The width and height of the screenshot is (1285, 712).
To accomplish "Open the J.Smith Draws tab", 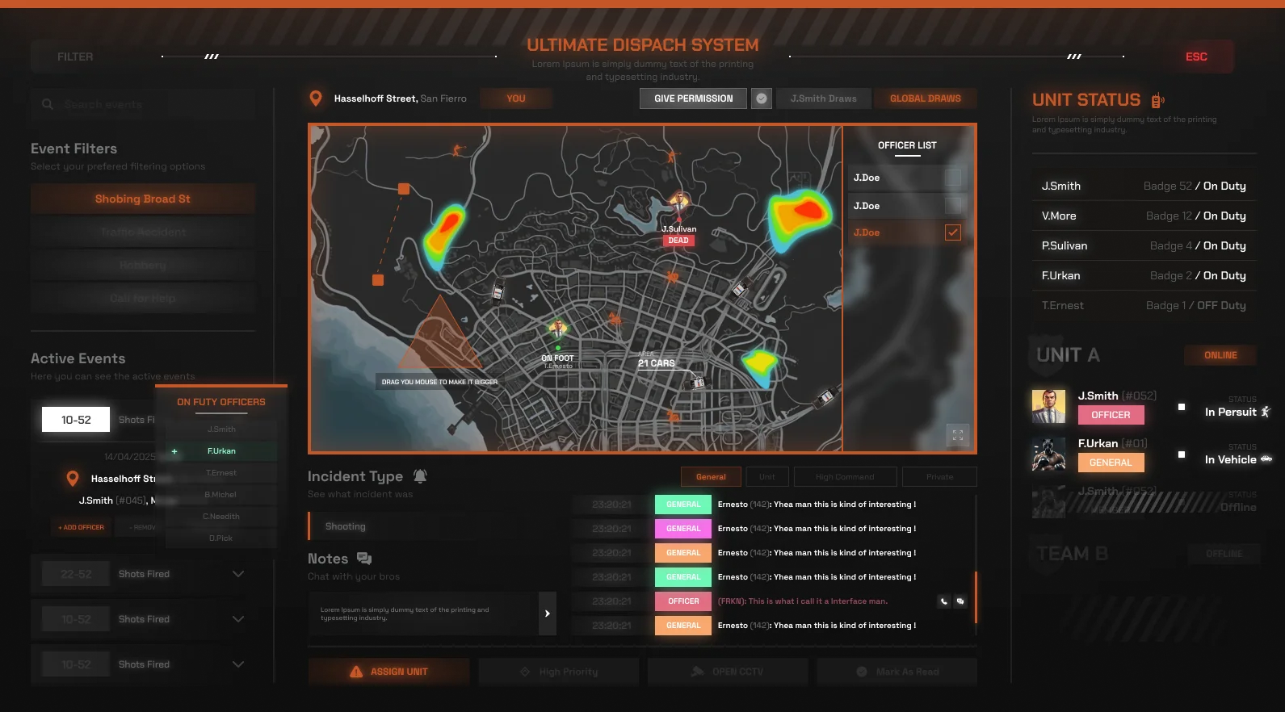I will [x=824, y=98].
